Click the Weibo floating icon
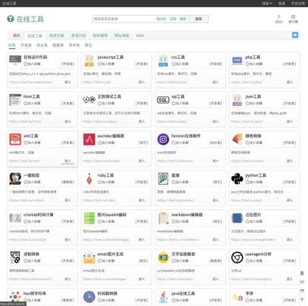 302,282
